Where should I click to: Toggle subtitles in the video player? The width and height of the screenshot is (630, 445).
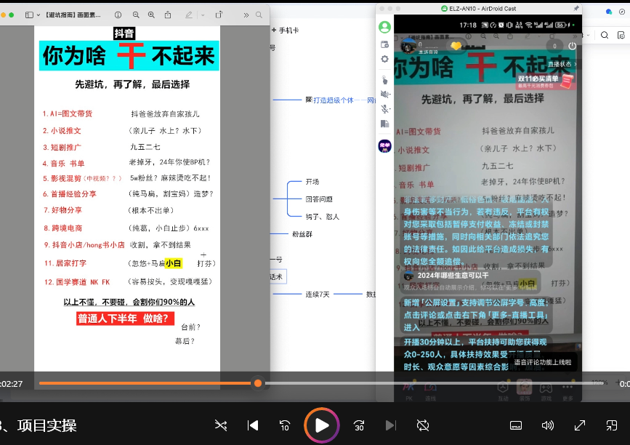point(515,425)
